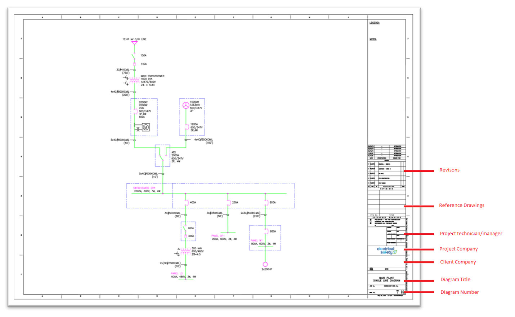Select the LSIG breaker trip label
This screenshot has height=317, width=515.
click(x=142, y=108)
